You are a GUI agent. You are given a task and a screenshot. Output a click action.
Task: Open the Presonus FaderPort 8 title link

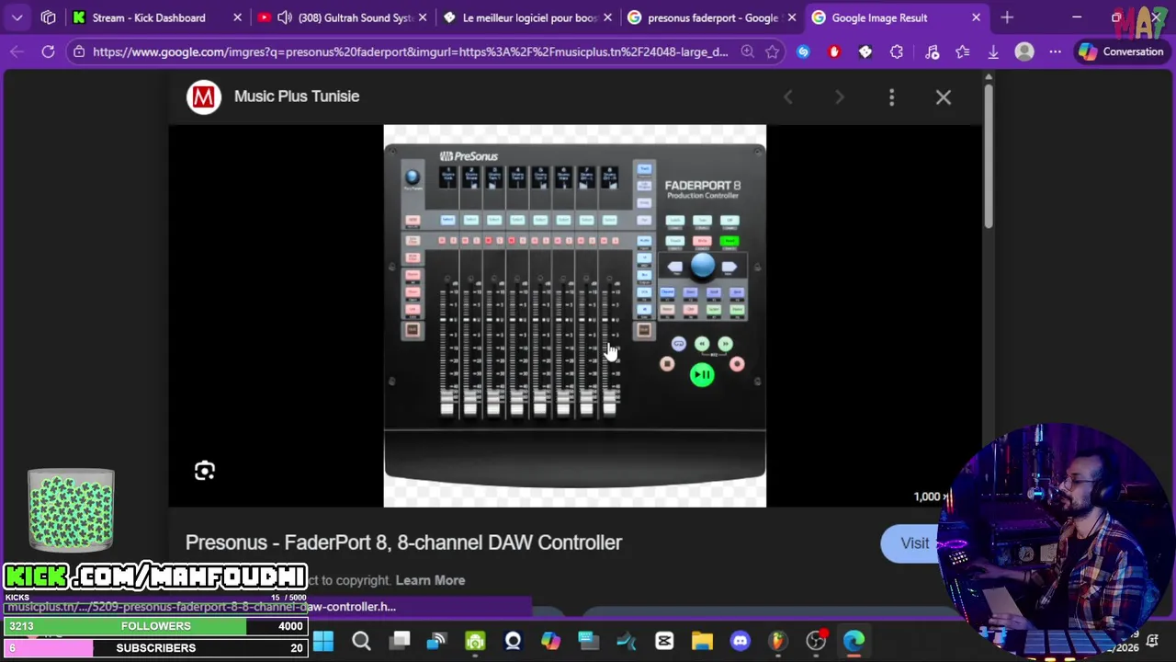[404, 542]
